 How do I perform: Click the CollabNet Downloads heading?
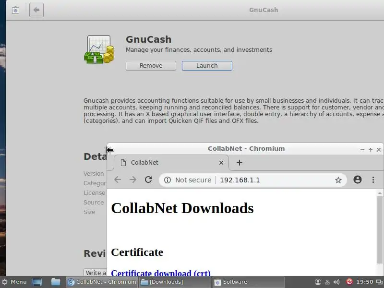pyautogui.click(x=182, y=208)
